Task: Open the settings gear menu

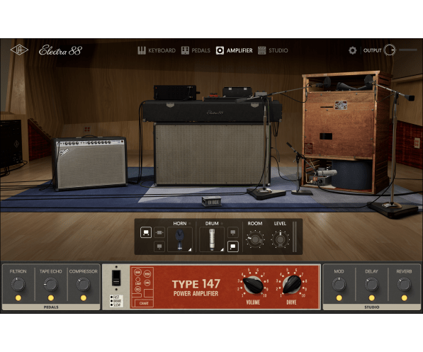Action: point(352,50)
